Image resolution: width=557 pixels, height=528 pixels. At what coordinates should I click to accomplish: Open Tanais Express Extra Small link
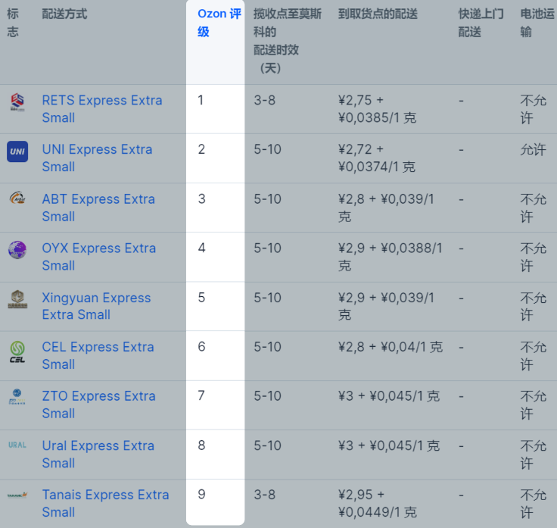pyautogui.click(x=105, y=504)
